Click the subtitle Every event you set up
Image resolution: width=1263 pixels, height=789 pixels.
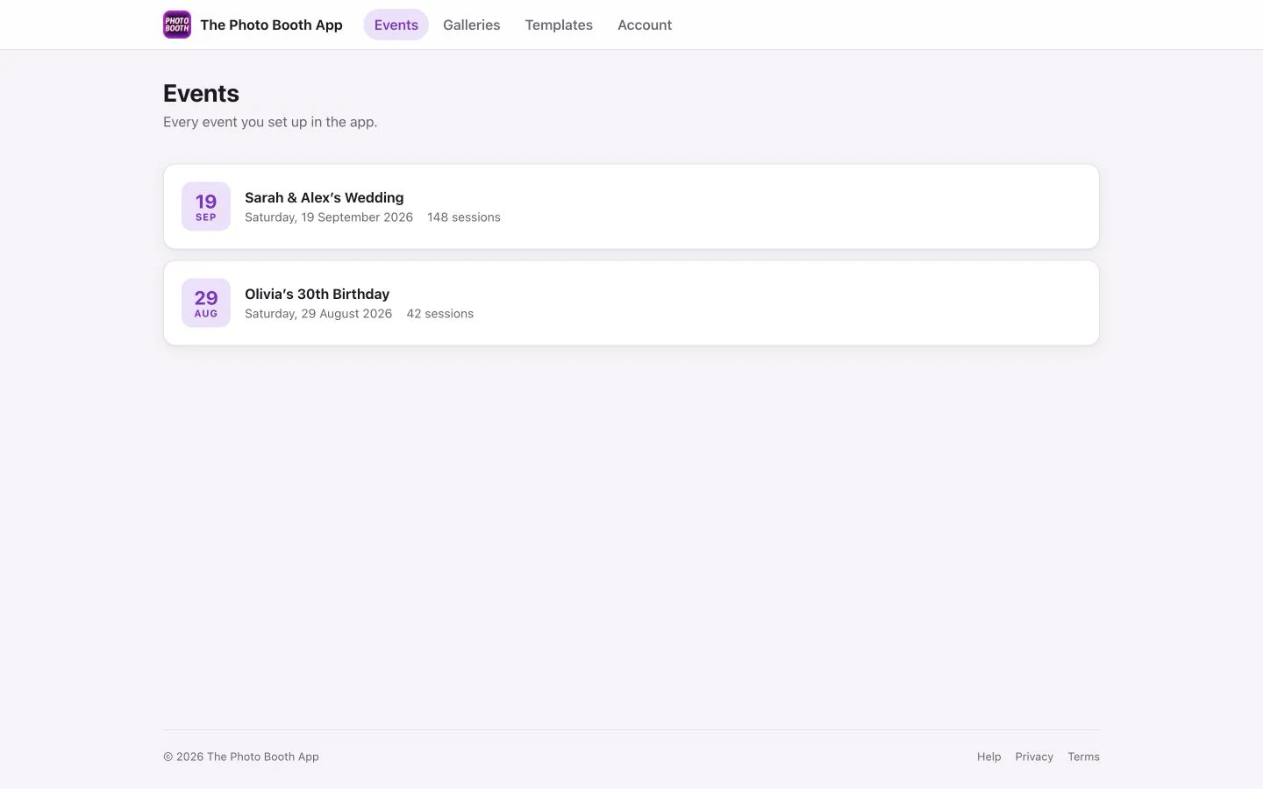pos(270,122)
